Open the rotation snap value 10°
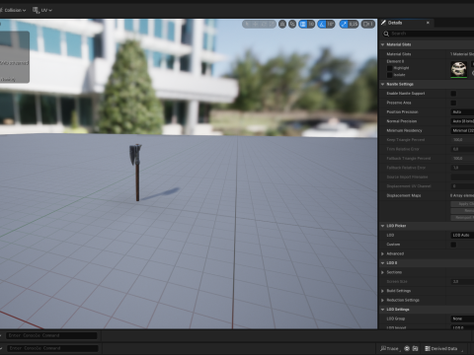This screenshot has width=474, height=355. pyautogui.click(x=331, y=24)
